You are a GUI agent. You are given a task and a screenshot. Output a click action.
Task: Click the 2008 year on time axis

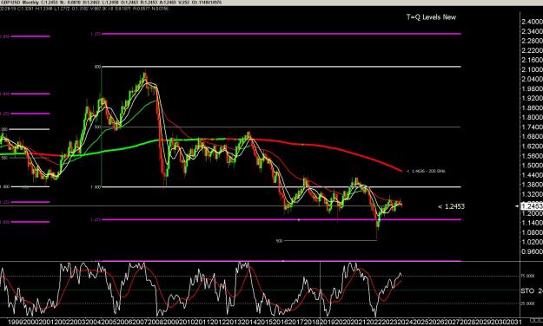[x=156, y=323]
